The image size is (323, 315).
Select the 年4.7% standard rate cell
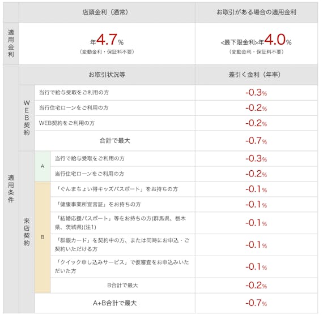coord(107,44)
